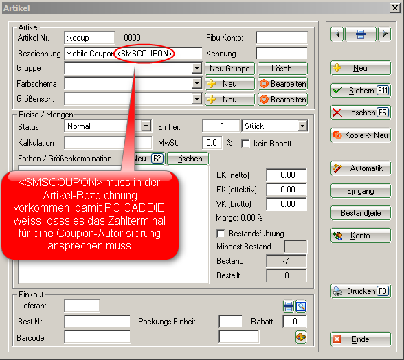404x360 pixels.
Task: Open the Farbschema dropdown list
Action: pyautogui.click(x=197, y=84)
